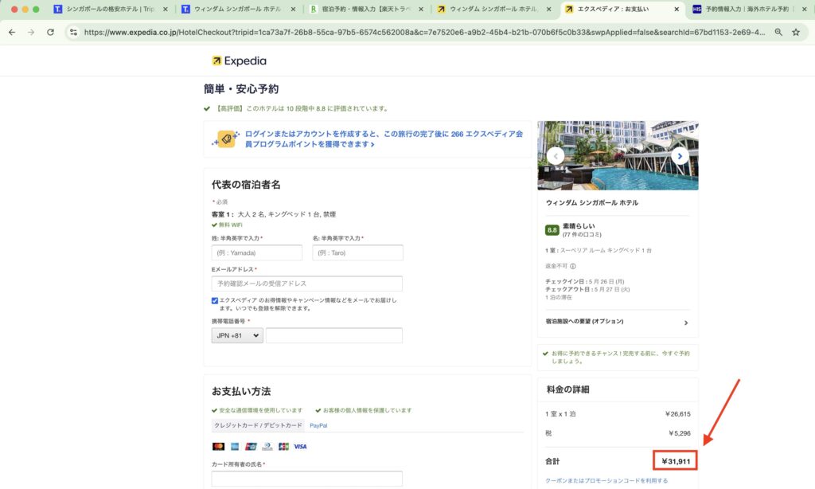Close the 楽天トラベル 宿泊予約 tab
815x489 pixels.
(x=421, y=10)
